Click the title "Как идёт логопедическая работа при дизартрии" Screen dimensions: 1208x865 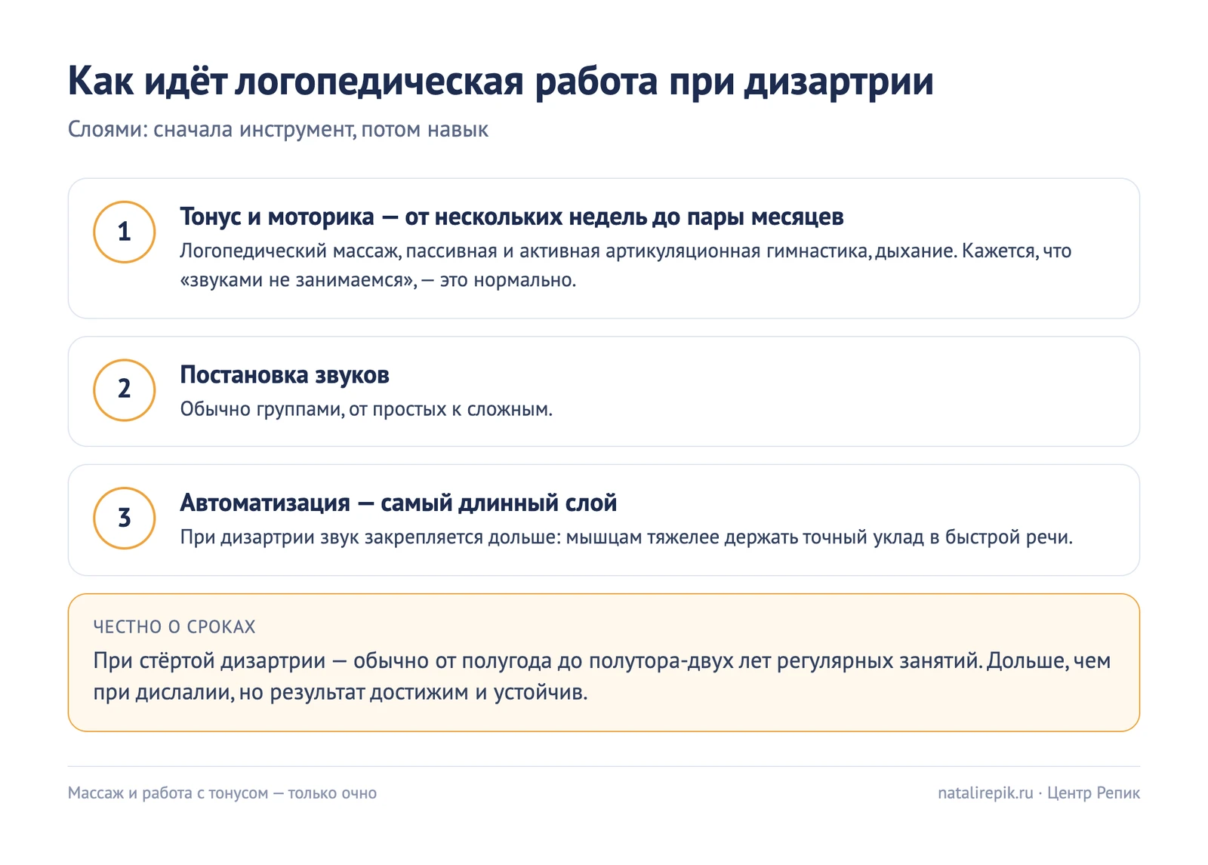(501, 81)
